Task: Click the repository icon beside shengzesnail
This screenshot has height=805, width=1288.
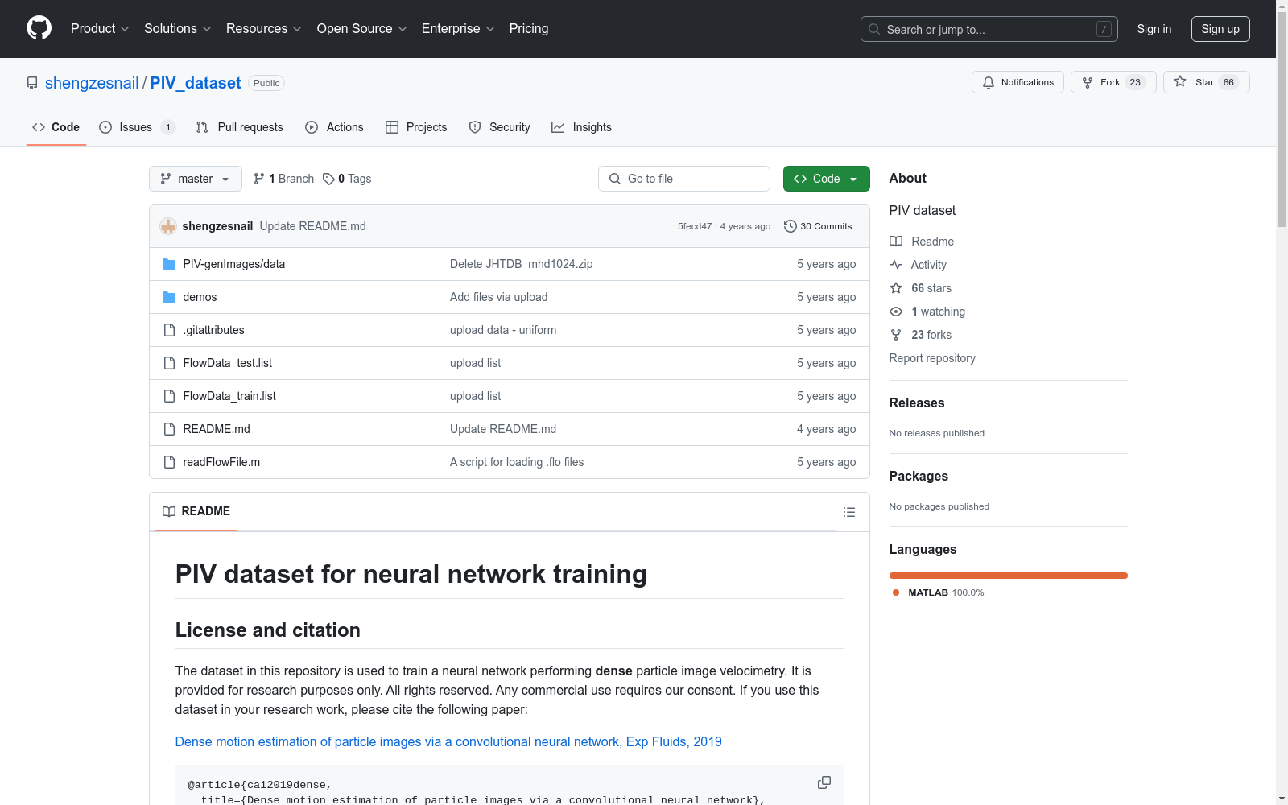Action: coord(32,83)
